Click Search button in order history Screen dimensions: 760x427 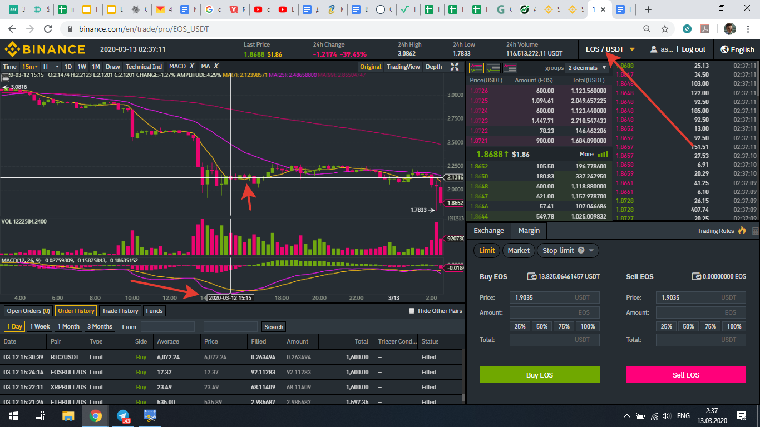pyautogui.click(x=274, y=327)
